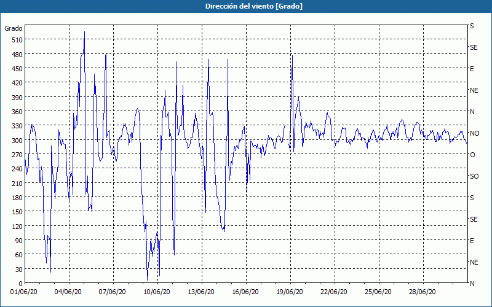Click the 510 value on the left axis
The height and width of the screenshot is (307, 492).
17,40
